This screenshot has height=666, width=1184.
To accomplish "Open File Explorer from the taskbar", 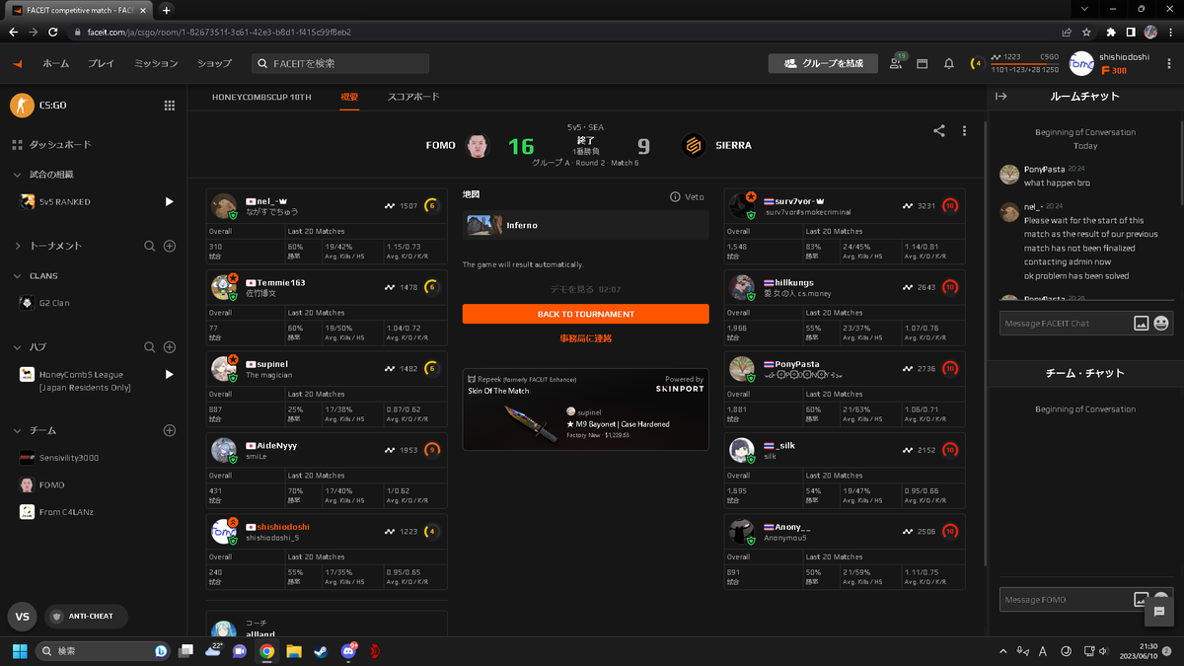I will (x=294, y=651).
